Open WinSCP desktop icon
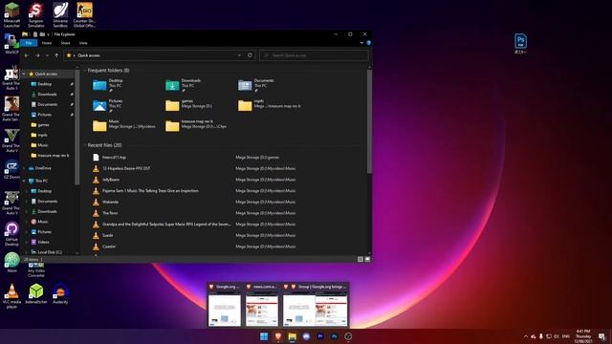This screenshot has width=612, height=344. [11, 44]
